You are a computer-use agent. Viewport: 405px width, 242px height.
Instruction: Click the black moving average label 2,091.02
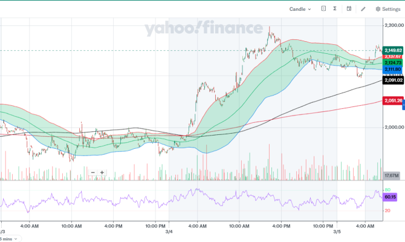pos(394,80)
